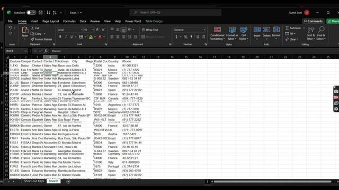Open Format as Table menu
Image resolution: width=339 pixels, height=190 pixels.
(232, 33)
